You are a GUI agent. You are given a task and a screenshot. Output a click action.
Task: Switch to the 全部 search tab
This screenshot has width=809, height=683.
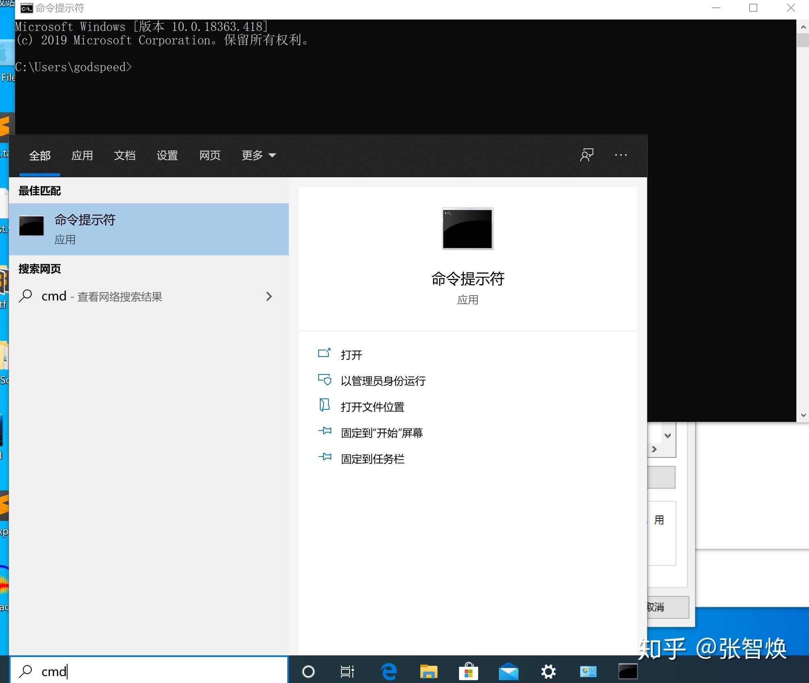coord(40,155)
